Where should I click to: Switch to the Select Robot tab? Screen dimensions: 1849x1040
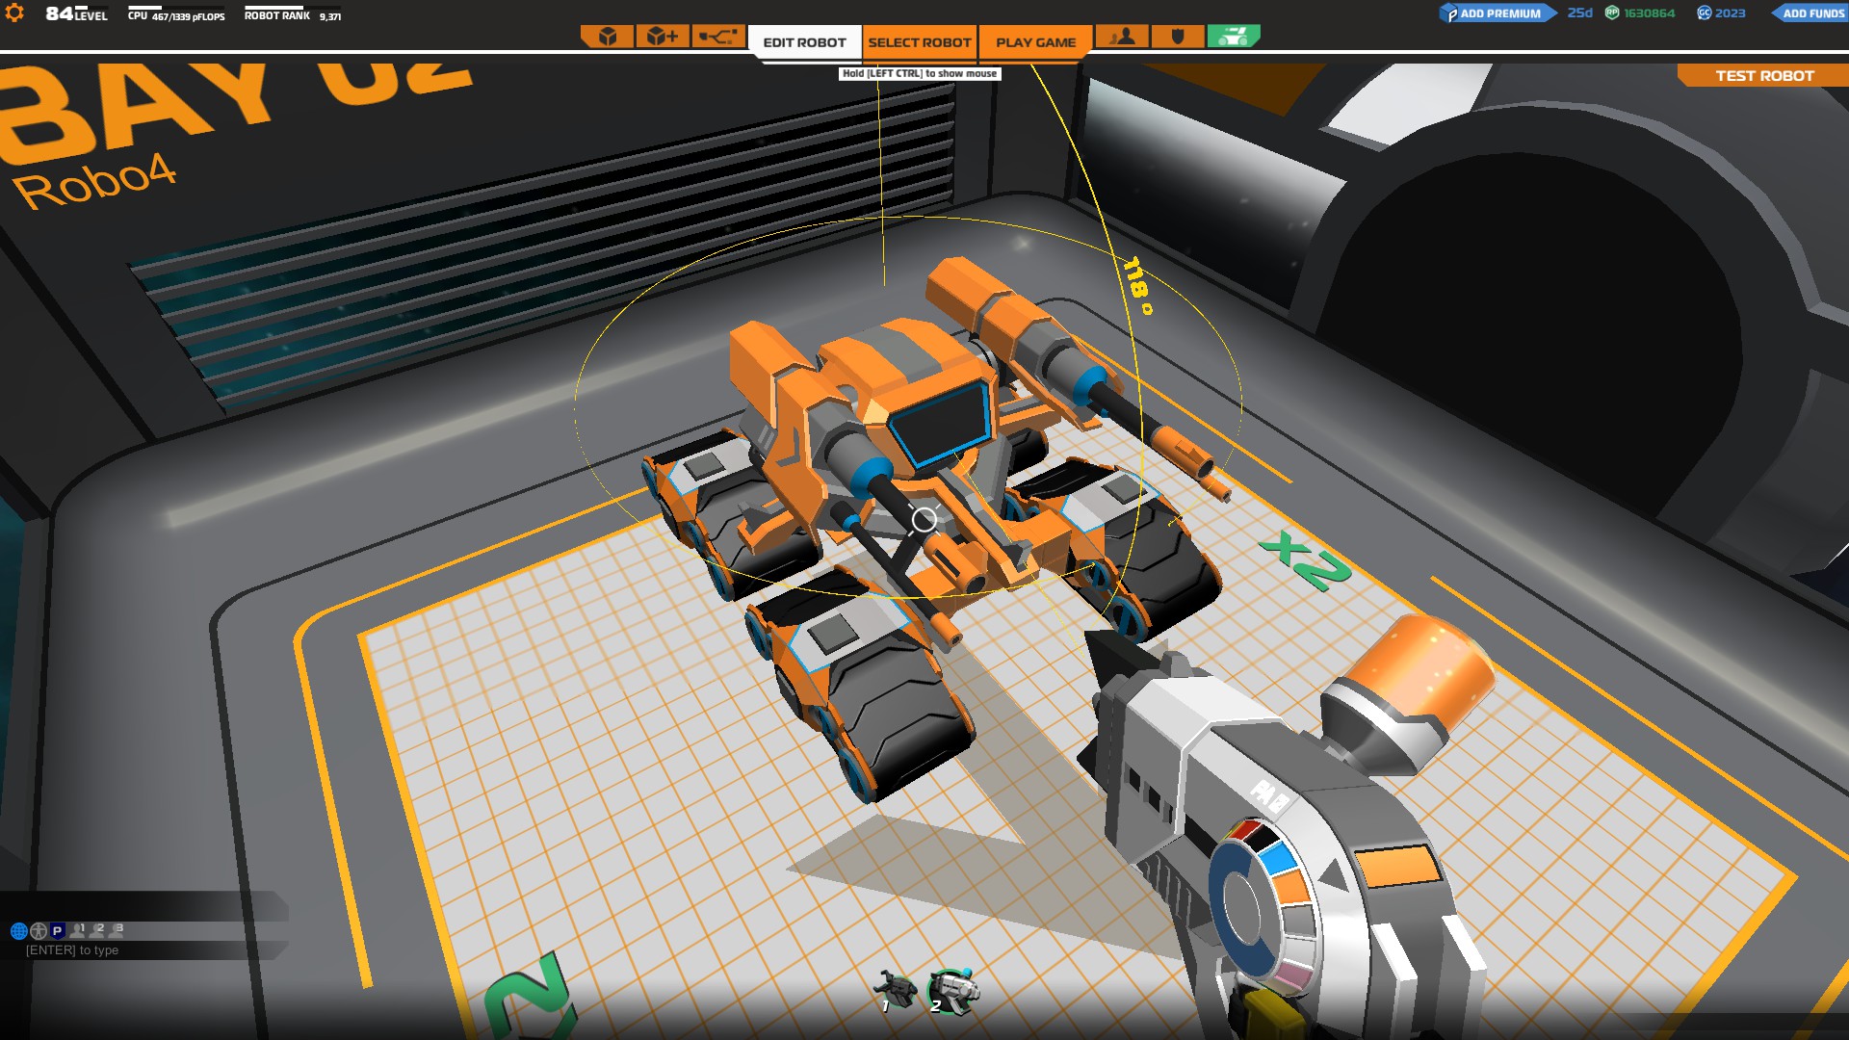click(x=919, y=42)
